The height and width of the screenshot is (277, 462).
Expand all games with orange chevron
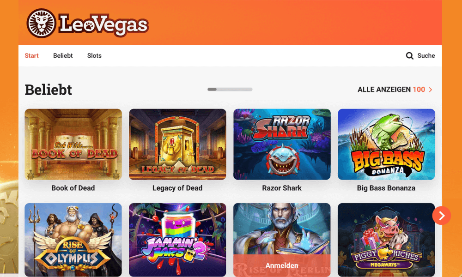click(x=431, y=90)
